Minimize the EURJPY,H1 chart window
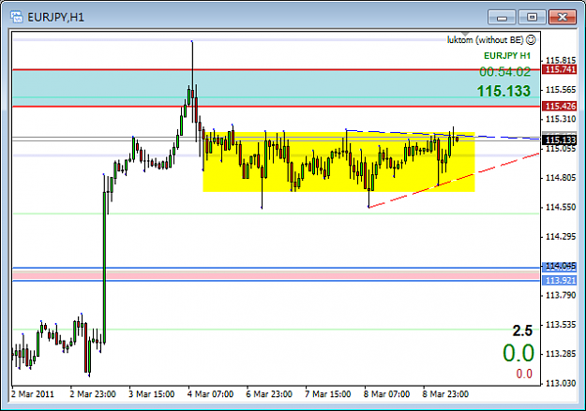 (x=502, y=17)
